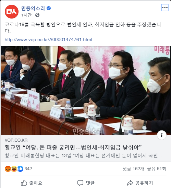Screen dimensions: 171x188
Task: Open the 민중의소리 page name link
Action: point(33,8)
